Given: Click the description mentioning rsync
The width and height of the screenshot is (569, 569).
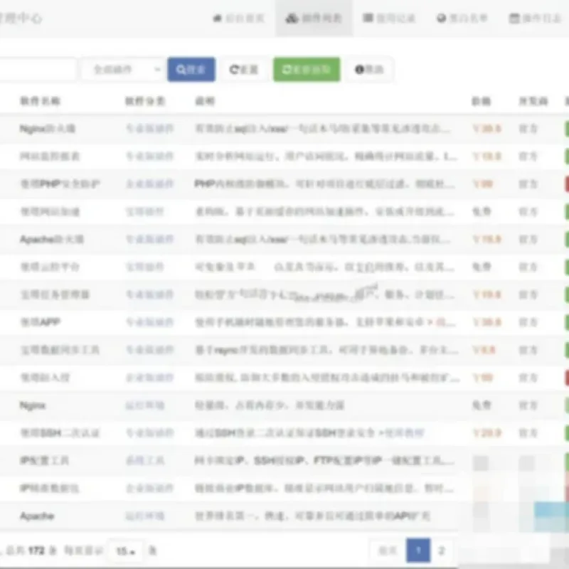Looking at the screenshot, I should pos(326,350).
